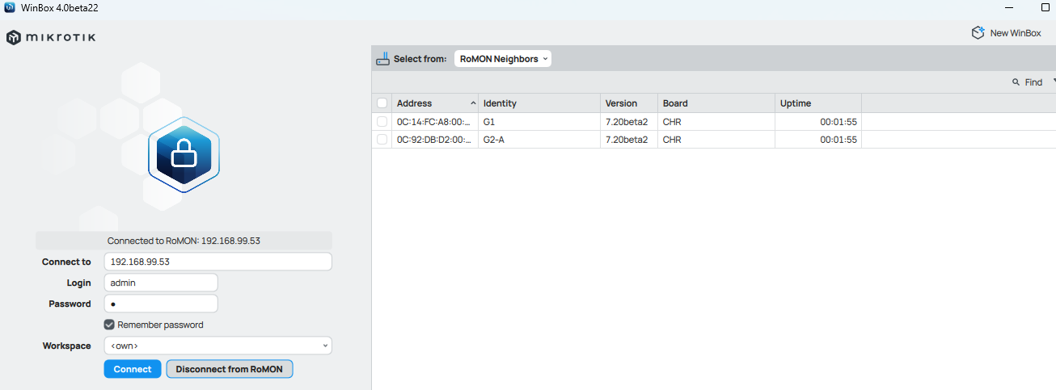Screen dimensions: 1056x390
Task: Select address 0C:92:DB:D2:00 cell
Action: [435, 140]
